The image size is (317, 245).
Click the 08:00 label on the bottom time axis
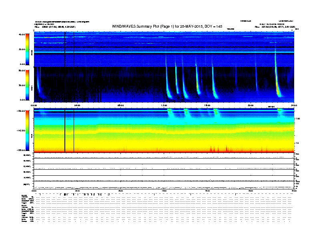tap(121, 191)
